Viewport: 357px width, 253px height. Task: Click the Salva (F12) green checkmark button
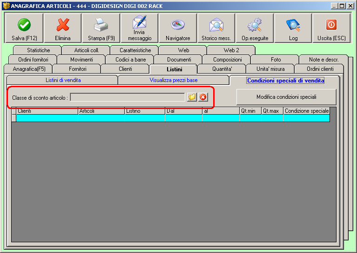tap(24, 28)
